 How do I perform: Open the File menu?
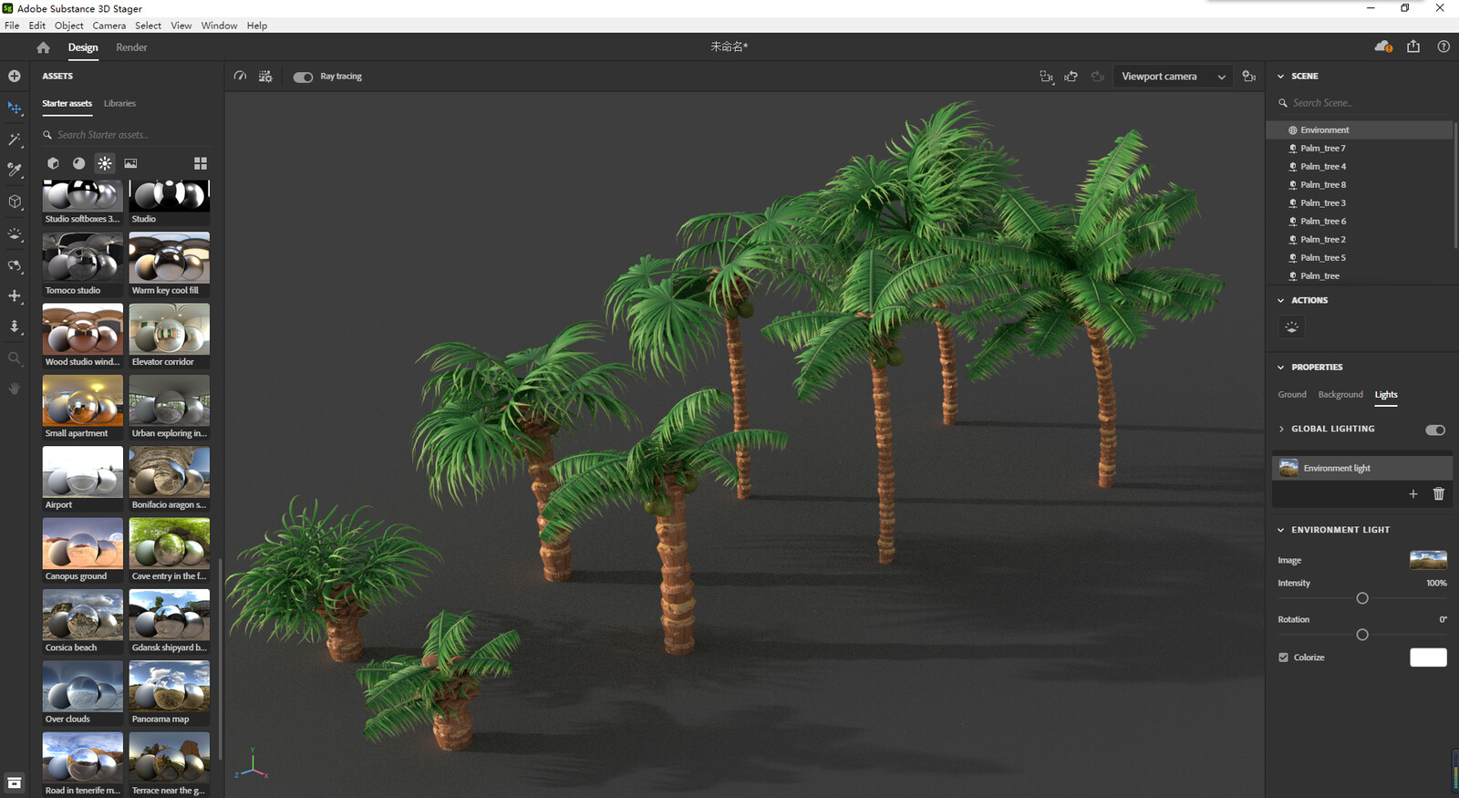12,26
